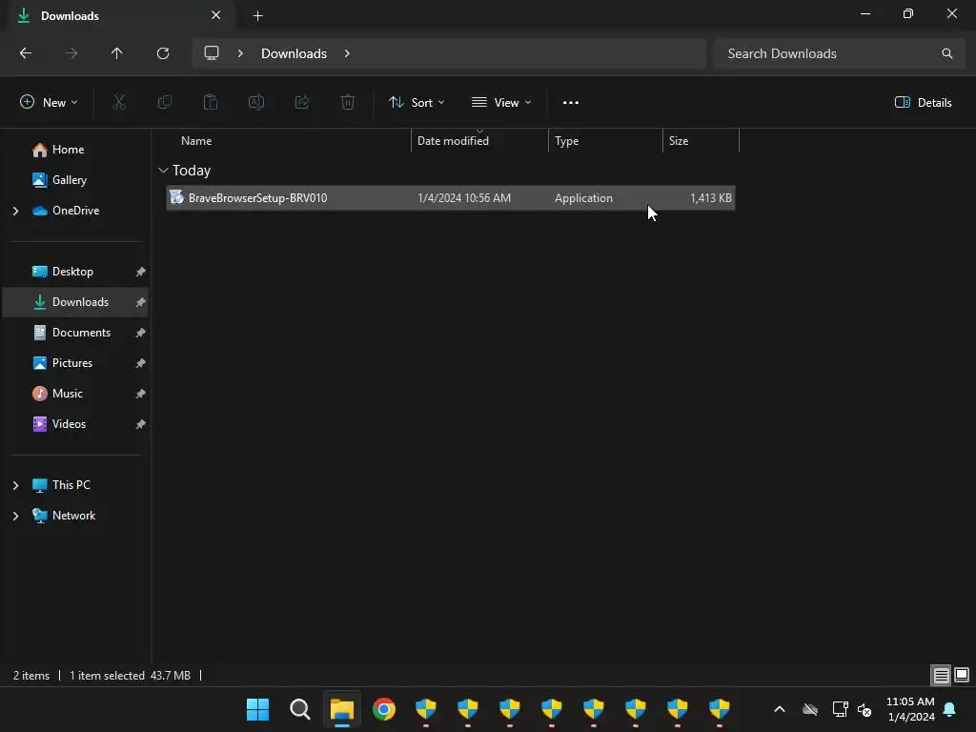Screen dimensions: 976x732
Task: Open Pictures in the sidebar
Action: (x=71, y=363)
